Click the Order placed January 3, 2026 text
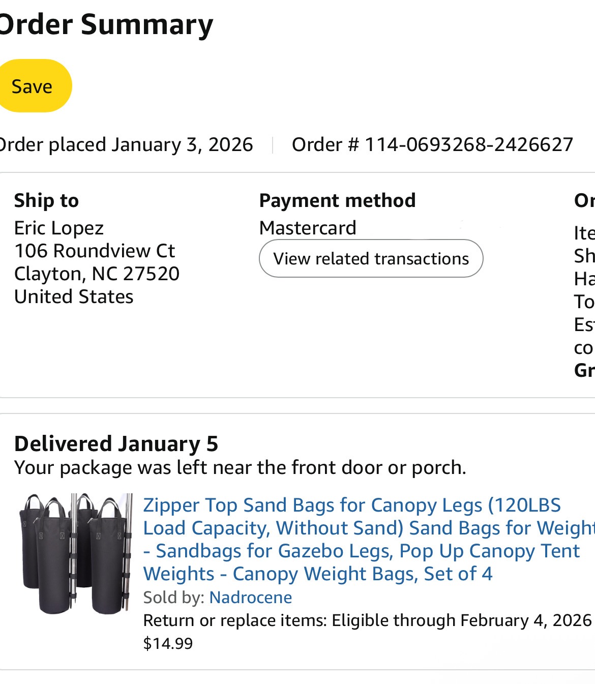Viewport: 595px width, 684px height. [126, 144]
